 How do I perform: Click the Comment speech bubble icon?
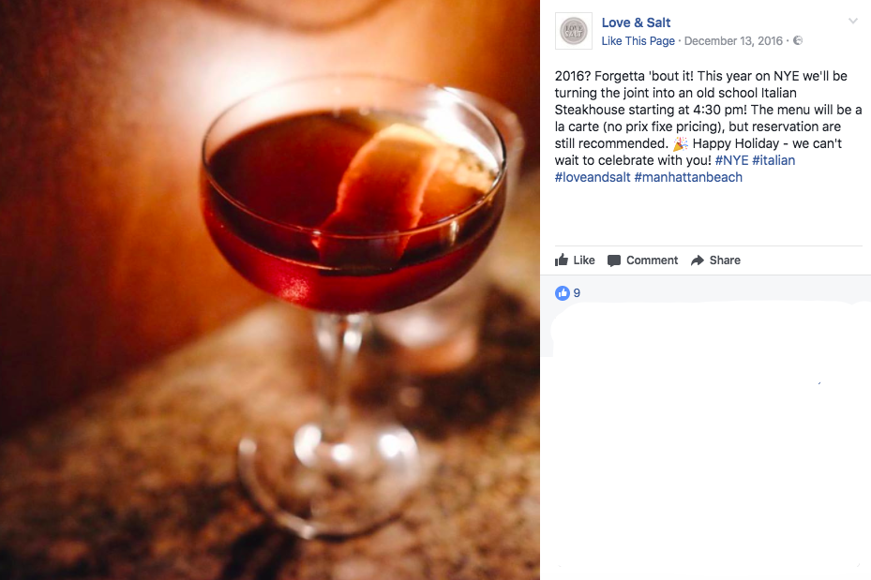point(614,260)
